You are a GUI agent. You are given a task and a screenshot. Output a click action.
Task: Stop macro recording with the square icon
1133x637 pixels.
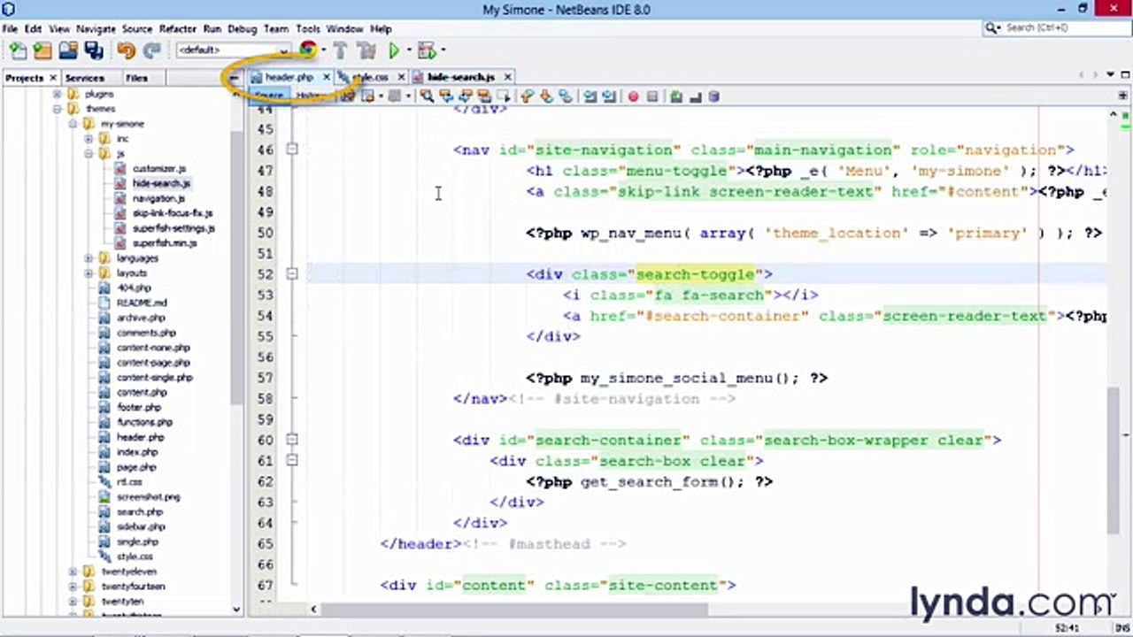click(x=652, y=96)
